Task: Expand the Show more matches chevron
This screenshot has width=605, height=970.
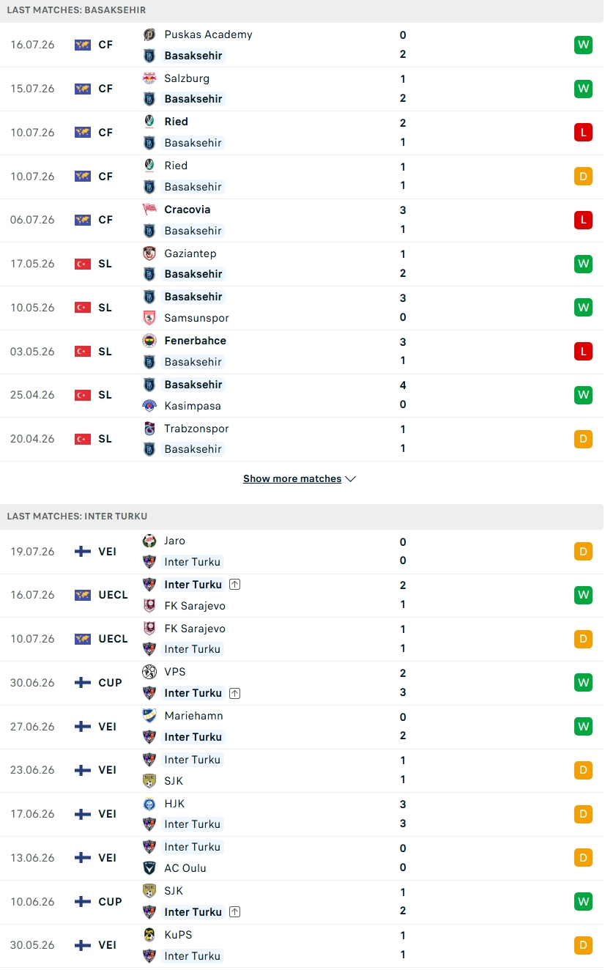Action: (x=350, y=478)
